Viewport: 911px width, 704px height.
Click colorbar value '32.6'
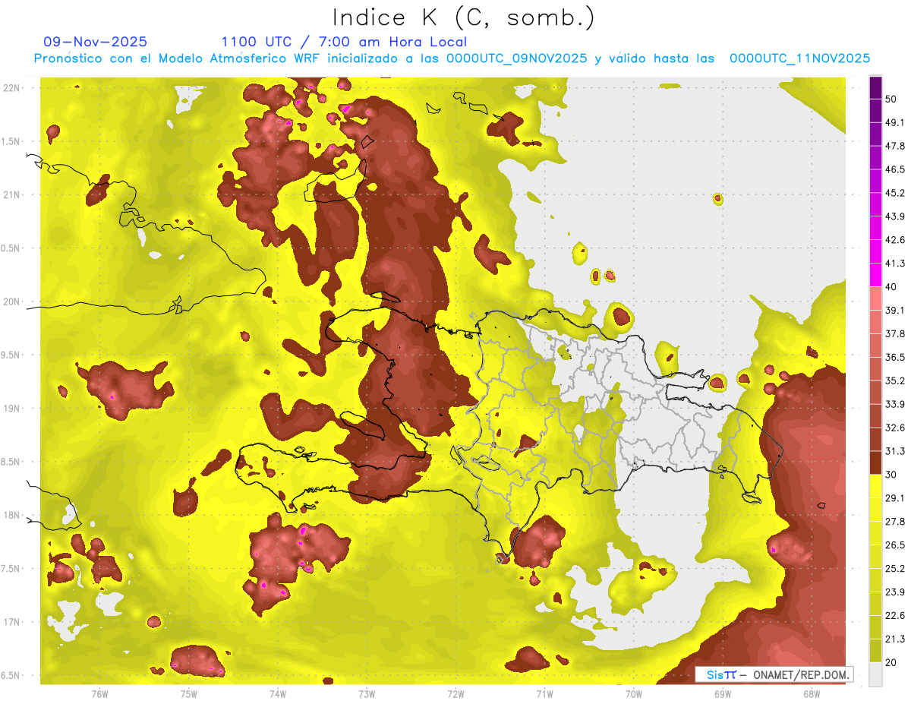pyautogui.click(x=895, y=428)
